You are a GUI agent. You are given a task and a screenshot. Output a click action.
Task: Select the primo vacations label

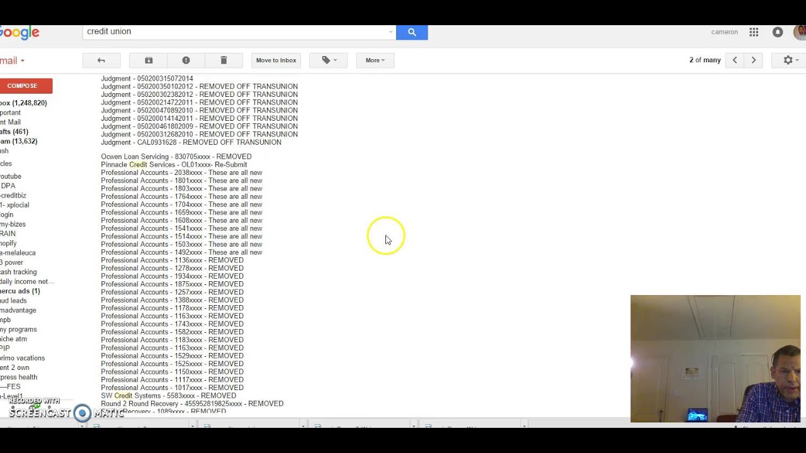(22, 358)
